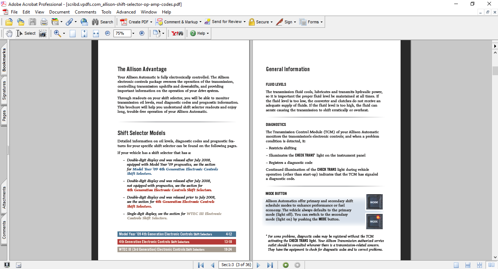
Task: Click the Fit Width icon
Action: pyautogui.click(x=96, y=34)
